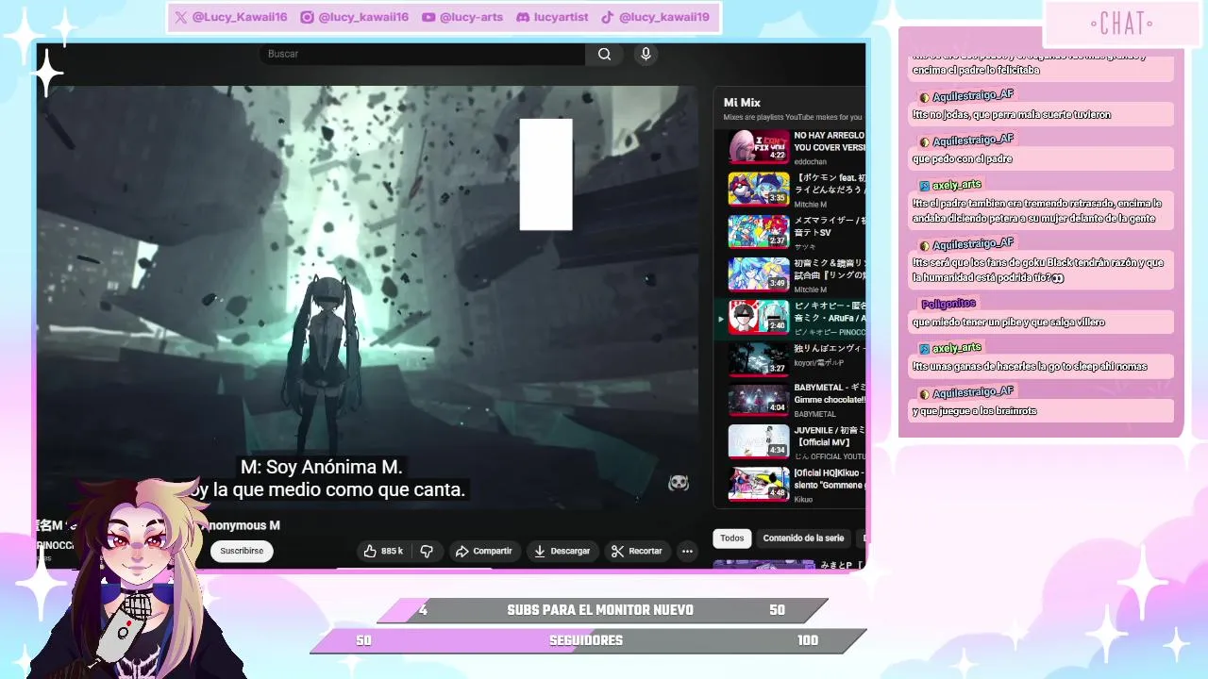Open the 3:27 koyori video thumbnail
This screenshot has height=679, width=1208.
point(758,358)
